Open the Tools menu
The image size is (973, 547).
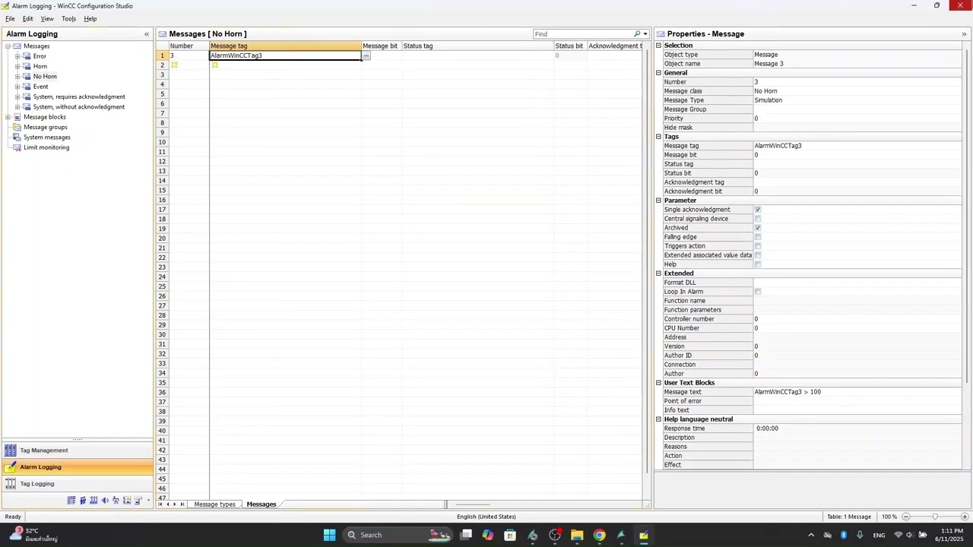coord(68,18)
